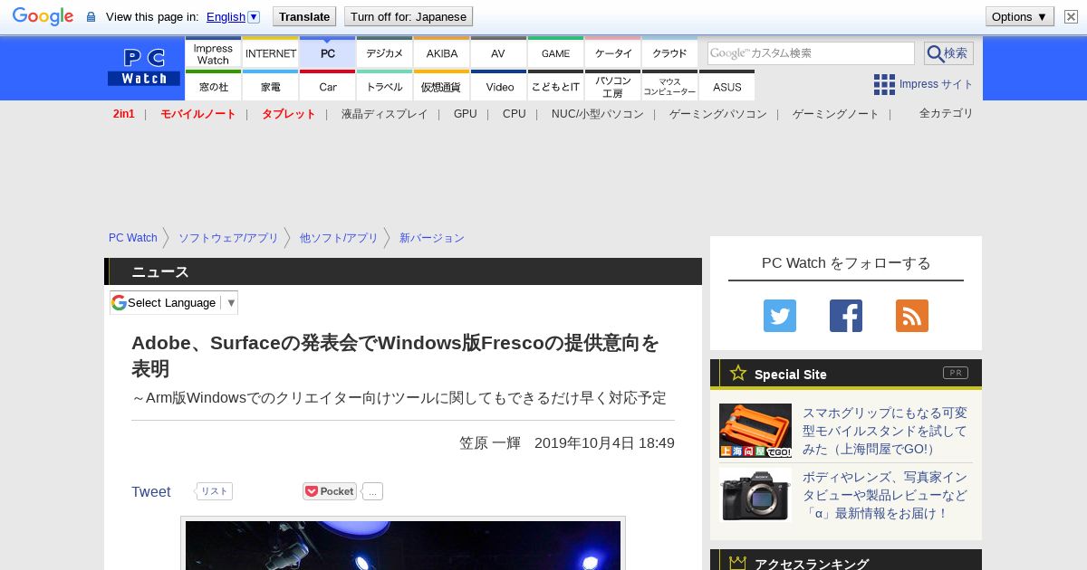Click the Translate button
The height and width of the screenshot is (570, 1087).
(x=303, y=16)
